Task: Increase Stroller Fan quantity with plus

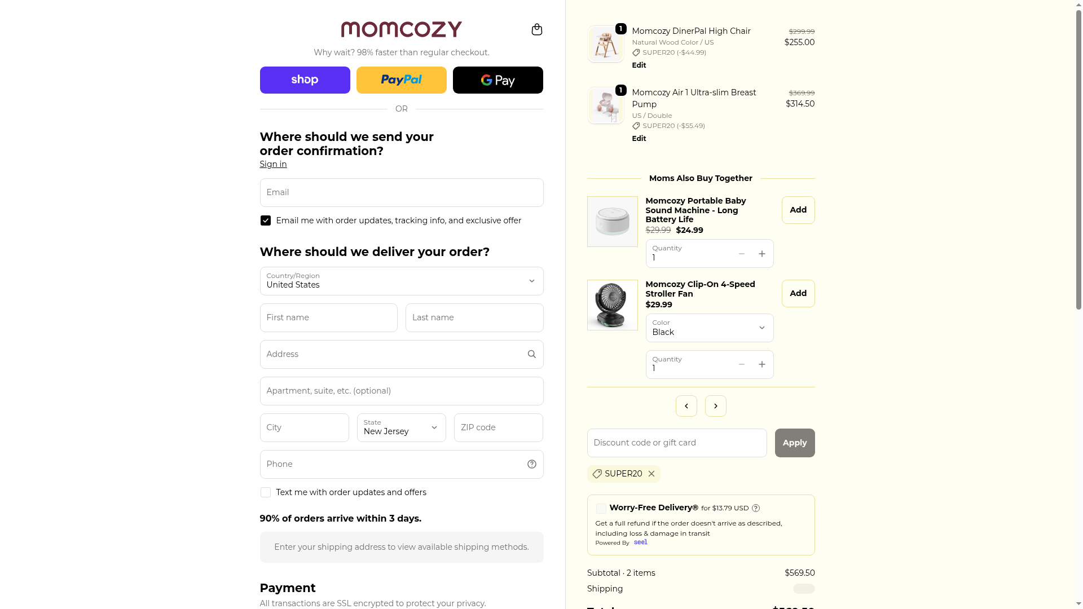Action: tap(761, 364)
